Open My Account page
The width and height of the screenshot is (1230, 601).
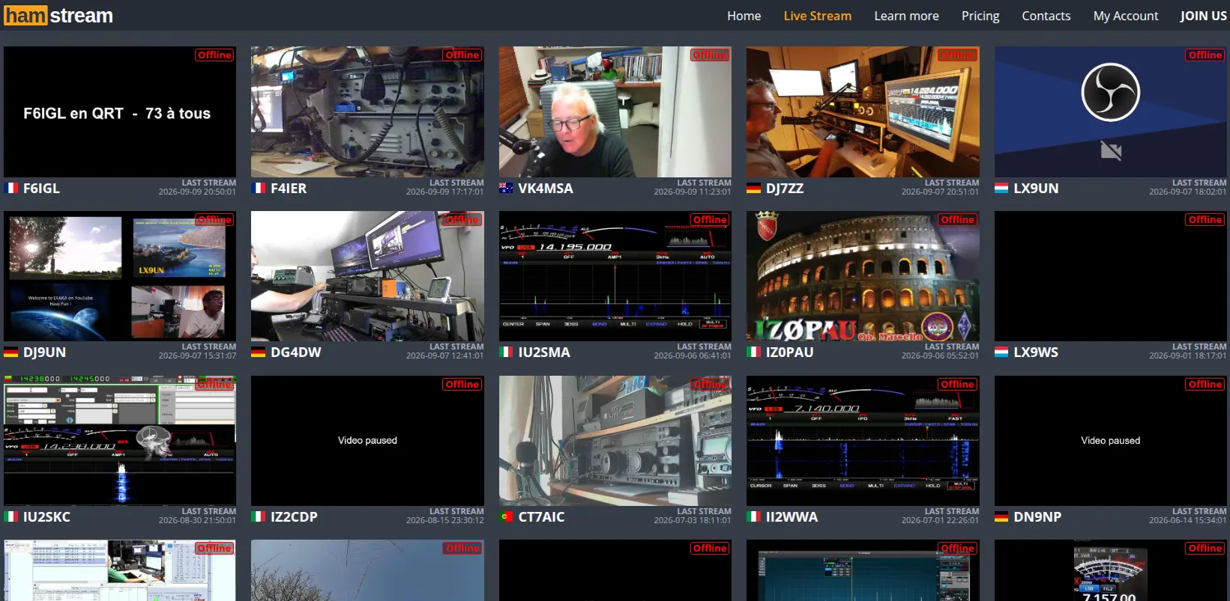pos(1126,16)
